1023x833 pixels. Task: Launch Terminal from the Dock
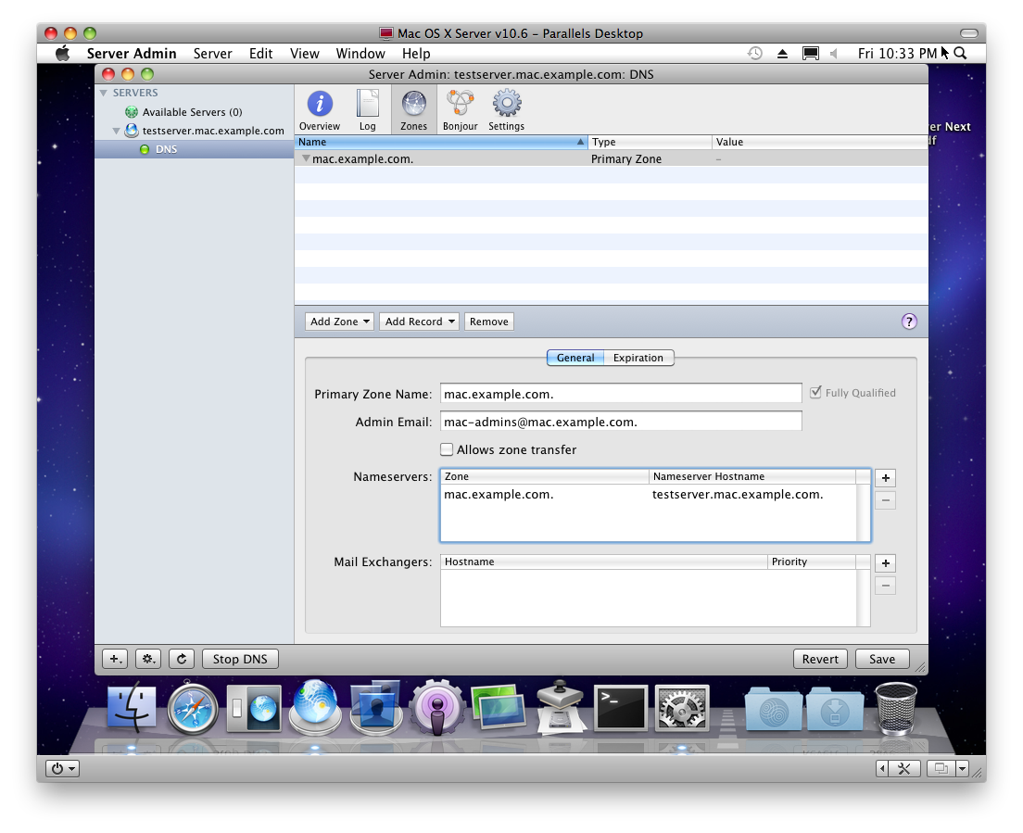pos(620,710)
